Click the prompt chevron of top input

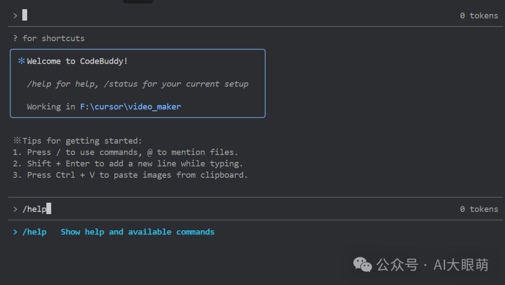[x=15, y=15]
